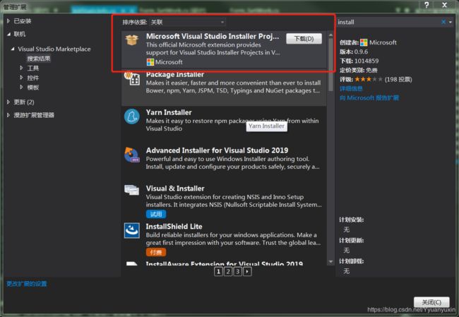Screen dimensions: 459x317
Task: Click the search field containing install
Action: pyautogui.click(x=388, y=23)
